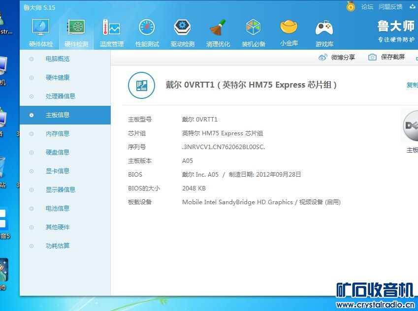Screen dimensions: 418x311
Task: Open the 论坛 forum link
Action: [x=367, y=7]
